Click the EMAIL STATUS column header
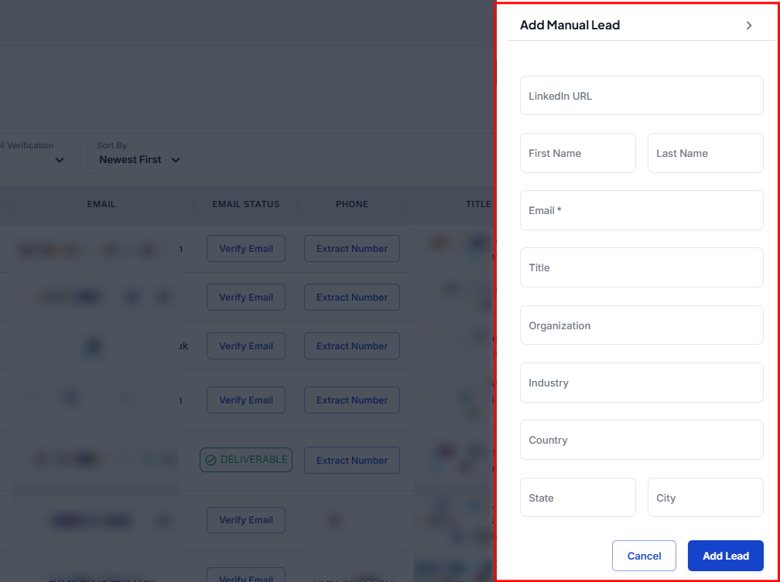The height and width of the screenshot is (582, 780). (245, 204)
